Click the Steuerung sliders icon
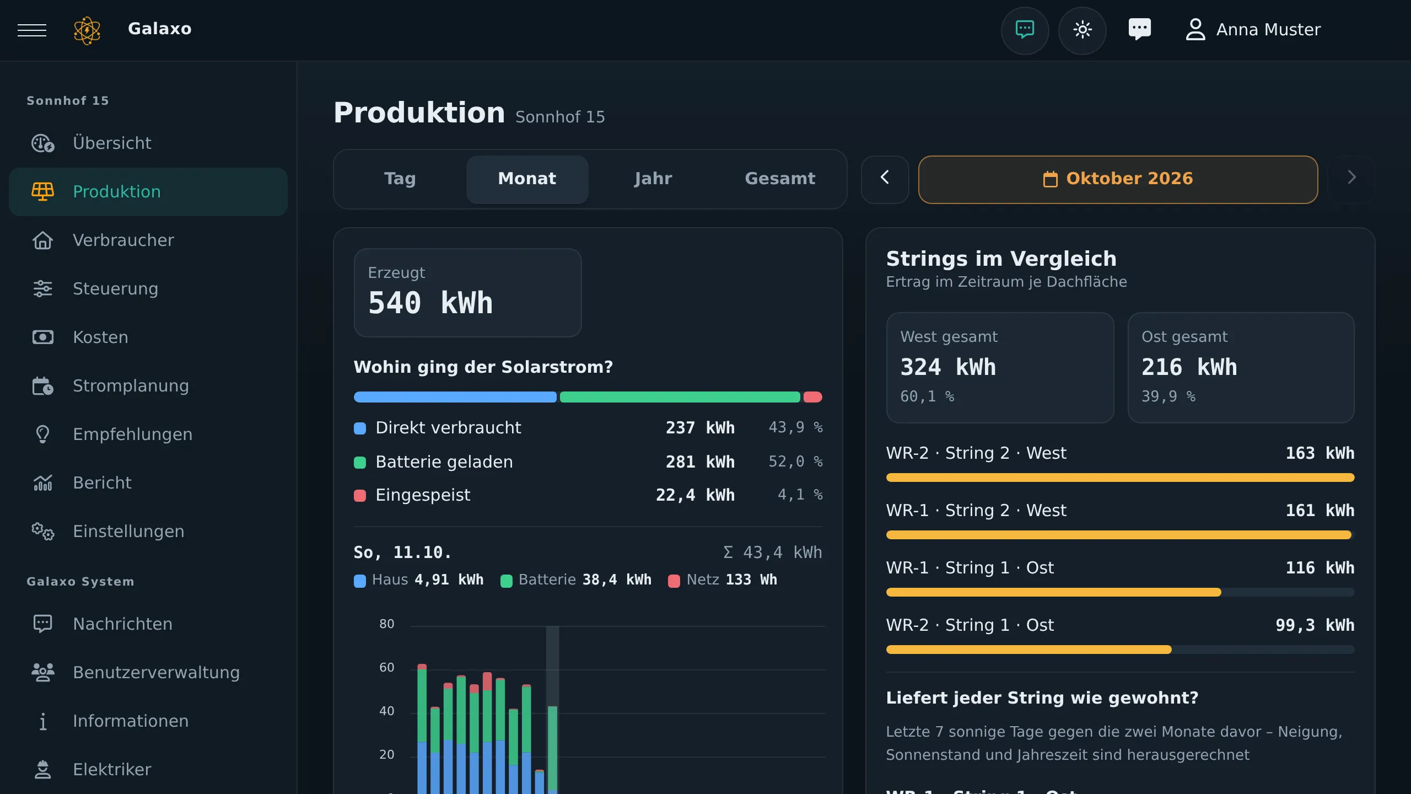Viewport: 1411px width, 794px height. (42, 289)
